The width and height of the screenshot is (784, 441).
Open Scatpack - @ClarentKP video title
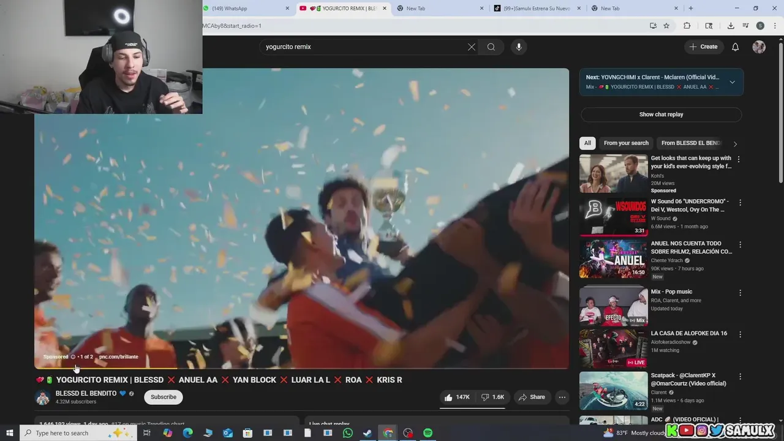tap(688, 380)
